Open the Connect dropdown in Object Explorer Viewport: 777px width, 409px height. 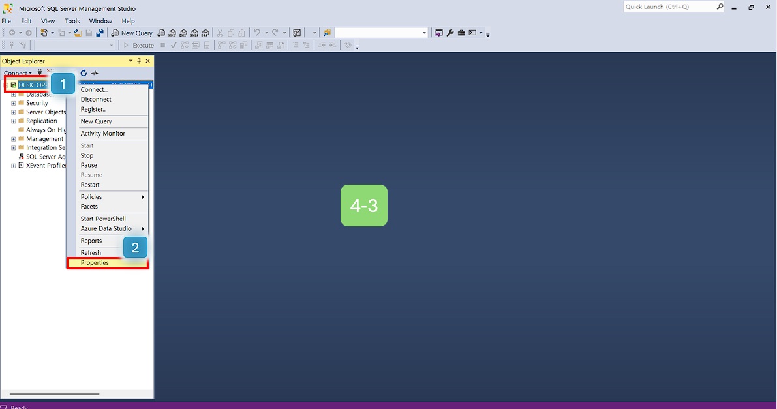pyautogui.click(x=18, y=73)
